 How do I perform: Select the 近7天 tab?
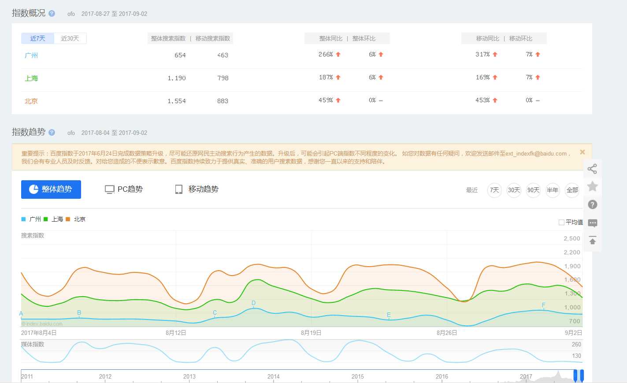(37, 38)
